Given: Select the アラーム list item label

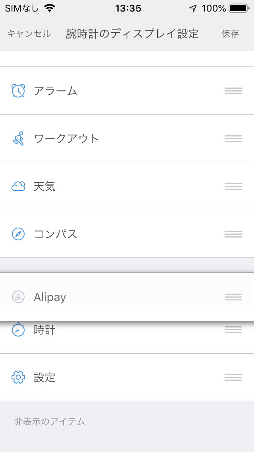Looking at the screenshot, I should [56, 91].
